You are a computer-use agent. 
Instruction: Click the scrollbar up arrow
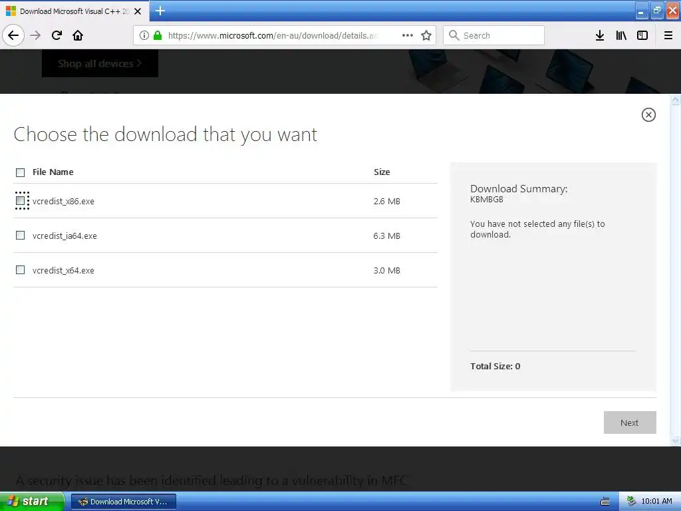pyautogui.click(x=676, y=100)
